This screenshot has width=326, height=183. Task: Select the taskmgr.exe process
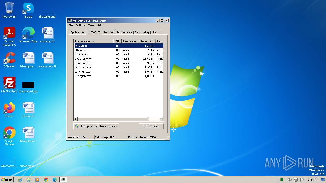(x=118, y=72)
